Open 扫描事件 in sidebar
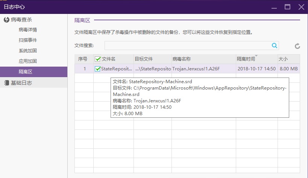Viewport: 308px width, 178px height. tap(28, 40)
